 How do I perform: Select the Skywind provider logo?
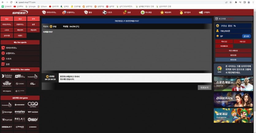(x=20, y=91)
